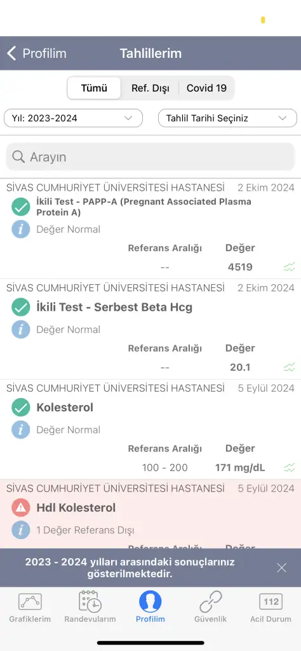
Task: Dismiss the 2023 - 2024 results banner
Action: click(281, 568)
